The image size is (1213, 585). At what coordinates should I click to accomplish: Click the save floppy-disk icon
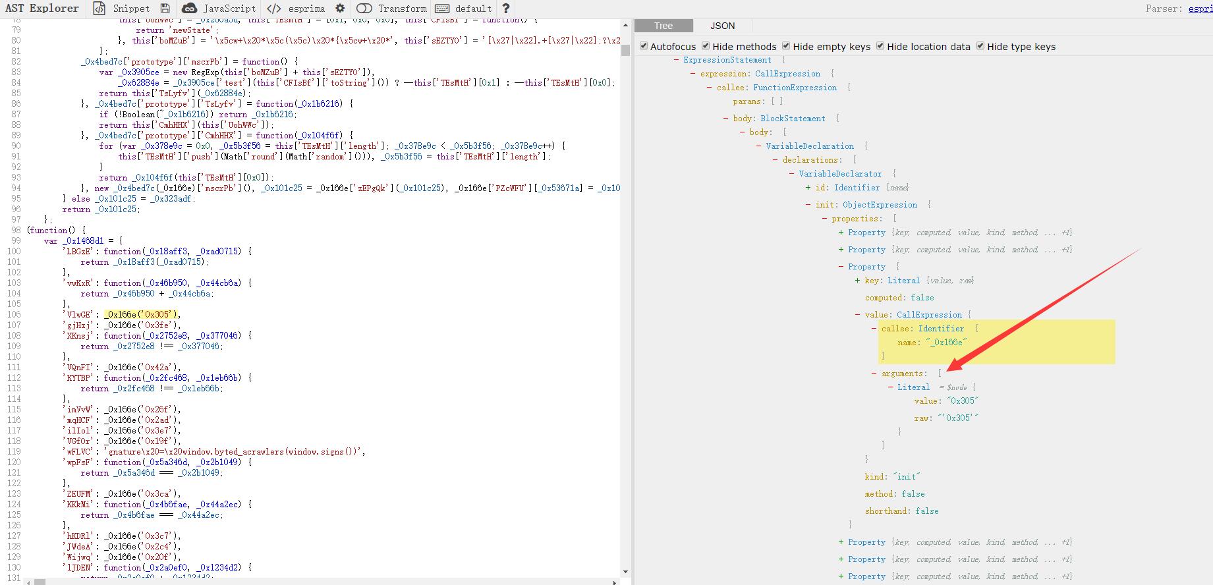(x=165, y=9)
